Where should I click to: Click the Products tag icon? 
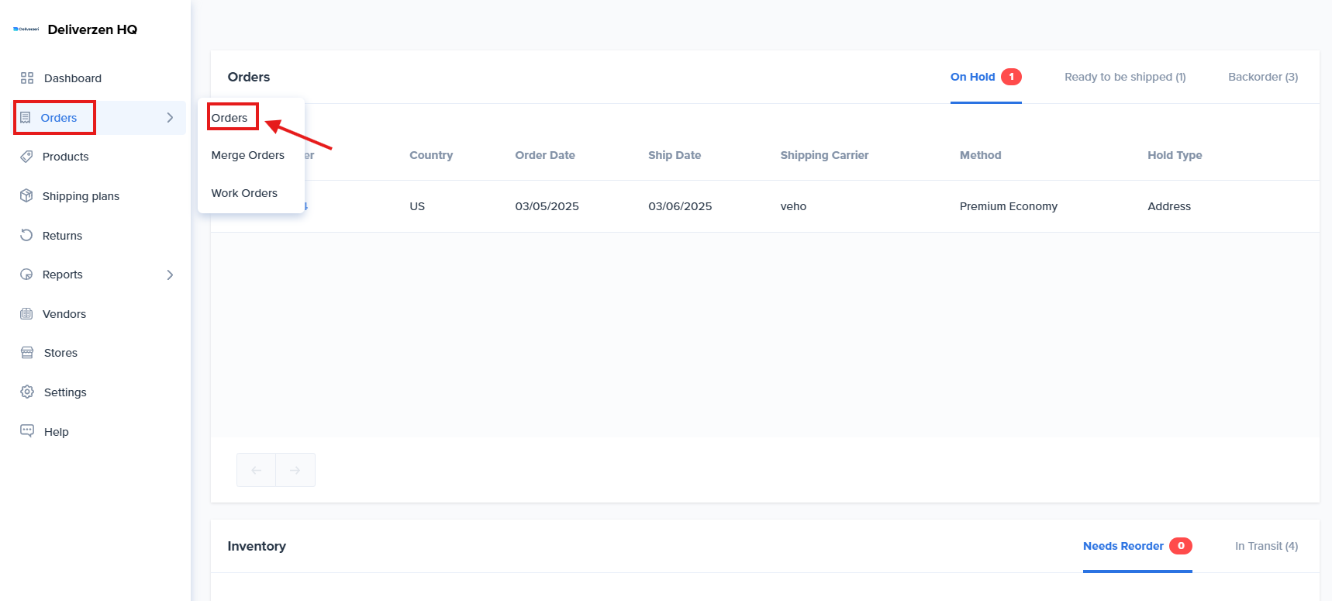(26, 157)
